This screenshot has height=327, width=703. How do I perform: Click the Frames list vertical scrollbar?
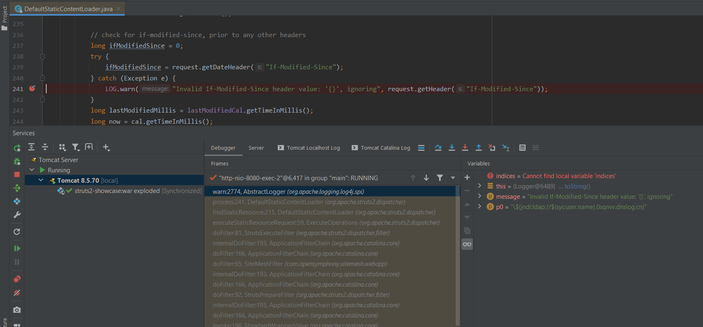[x=458, y=256]
